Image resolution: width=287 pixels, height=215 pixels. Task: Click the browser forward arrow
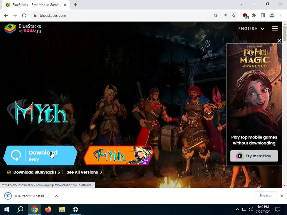click(x=15, y=16)
